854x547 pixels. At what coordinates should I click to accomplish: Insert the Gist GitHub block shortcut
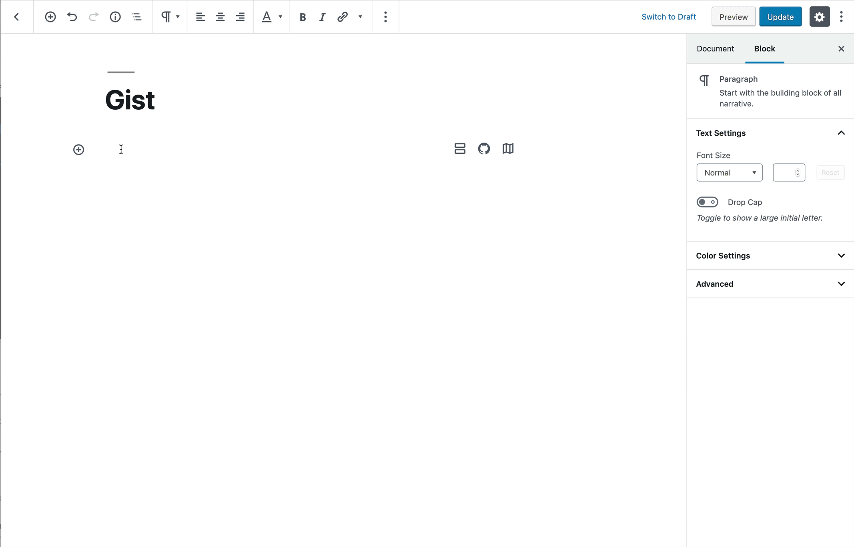484,149
